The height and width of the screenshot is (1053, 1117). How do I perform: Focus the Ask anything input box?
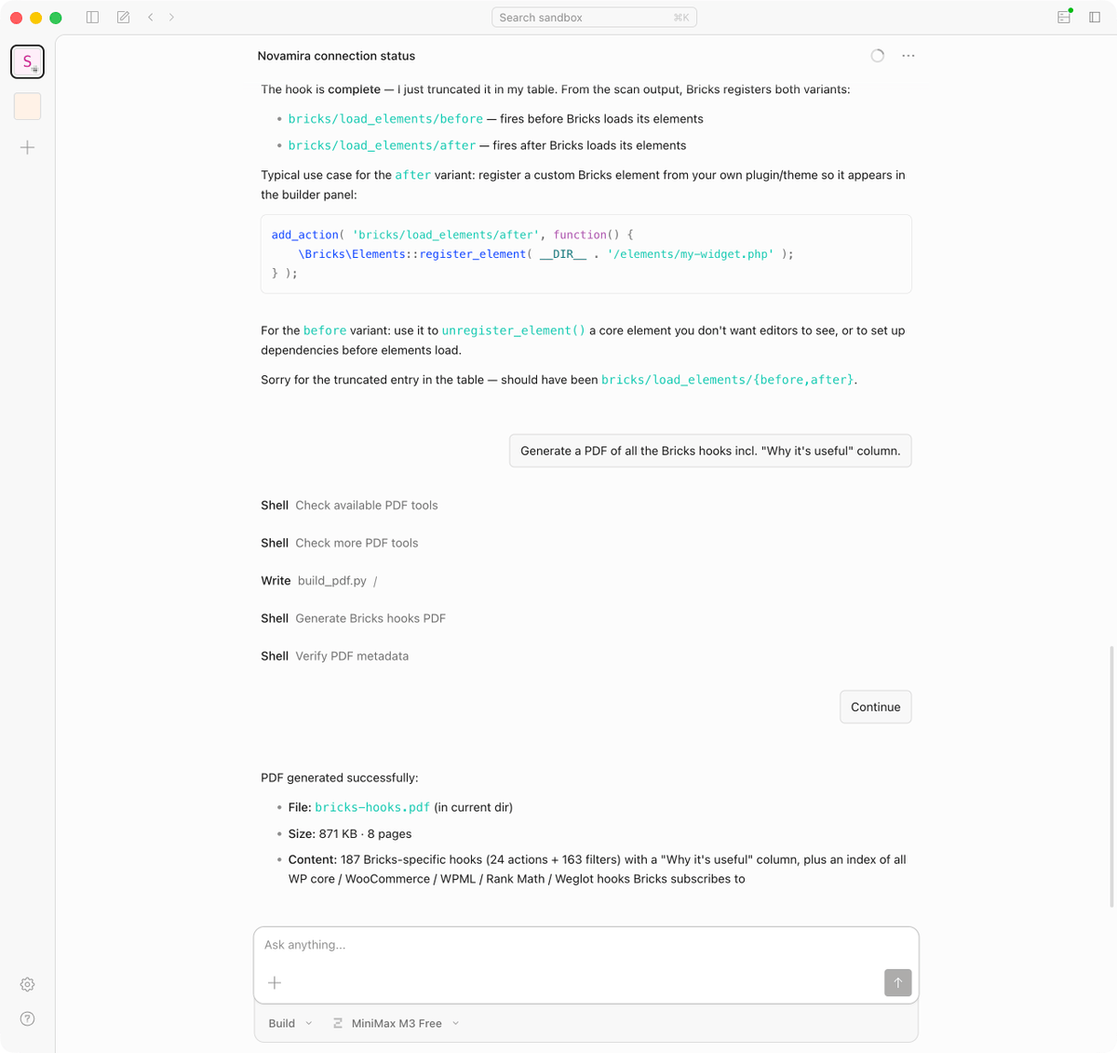tap(586, 945)
